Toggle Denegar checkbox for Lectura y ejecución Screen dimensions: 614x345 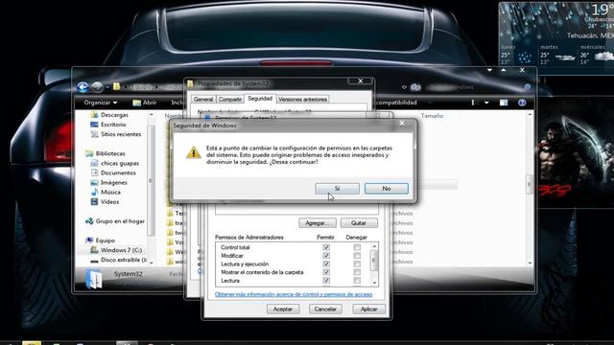click(357, 264)
